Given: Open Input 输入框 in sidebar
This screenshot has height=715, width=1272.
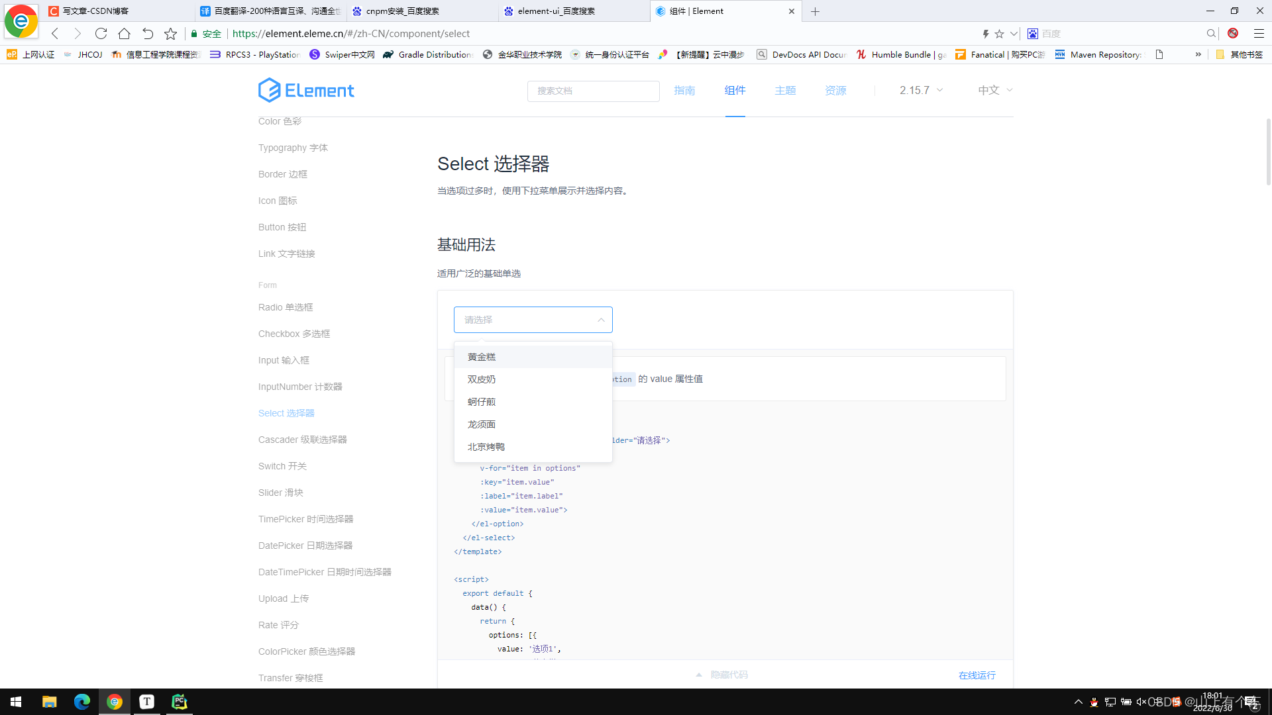Looking at the screenshot, I should 284,360.
